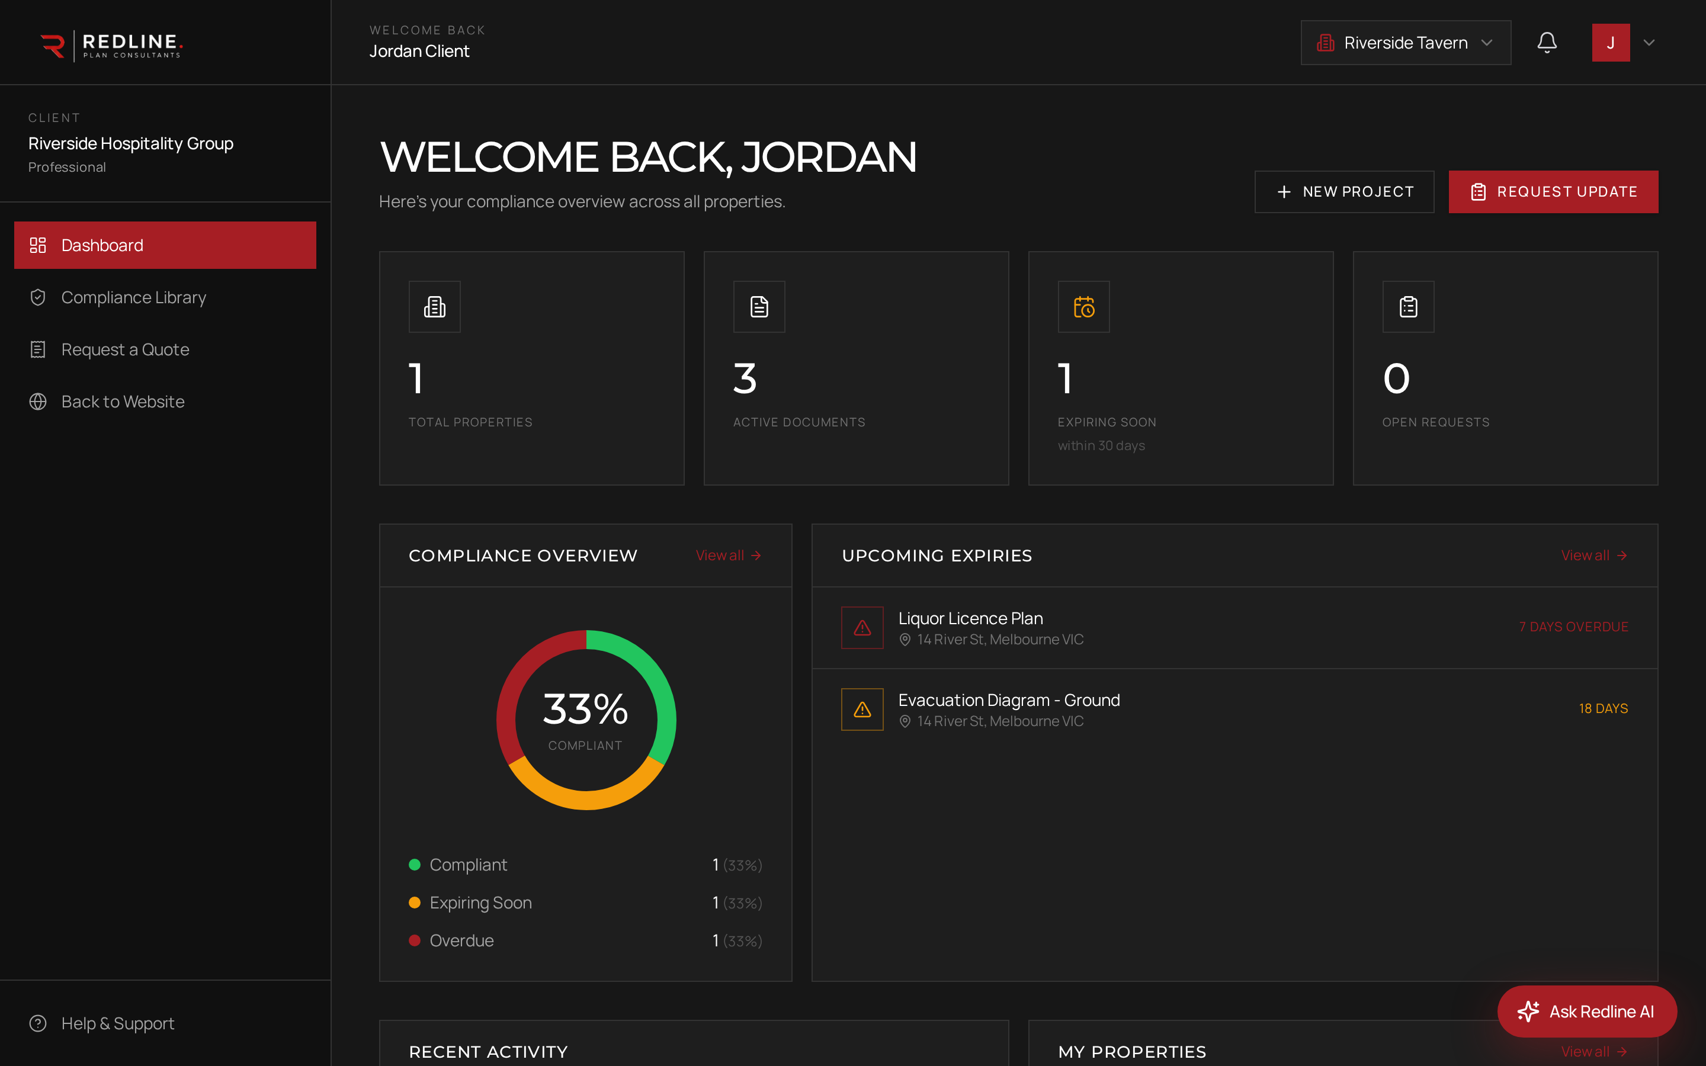This screenshot has height=1066, width=1706.
Task: Click the Dashboard grid icon
Action: pos(38,245)
